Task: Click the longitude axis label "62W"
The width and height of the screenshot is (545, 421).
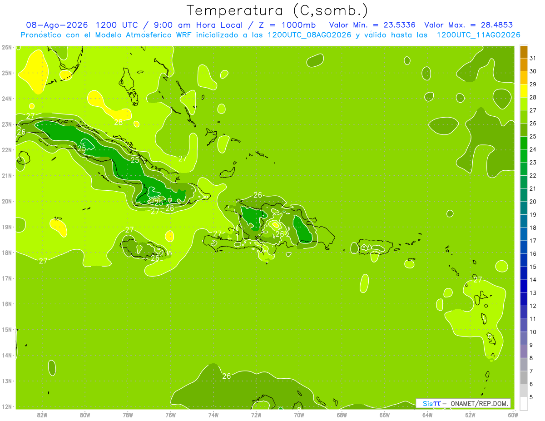Action: click(471, 415)
